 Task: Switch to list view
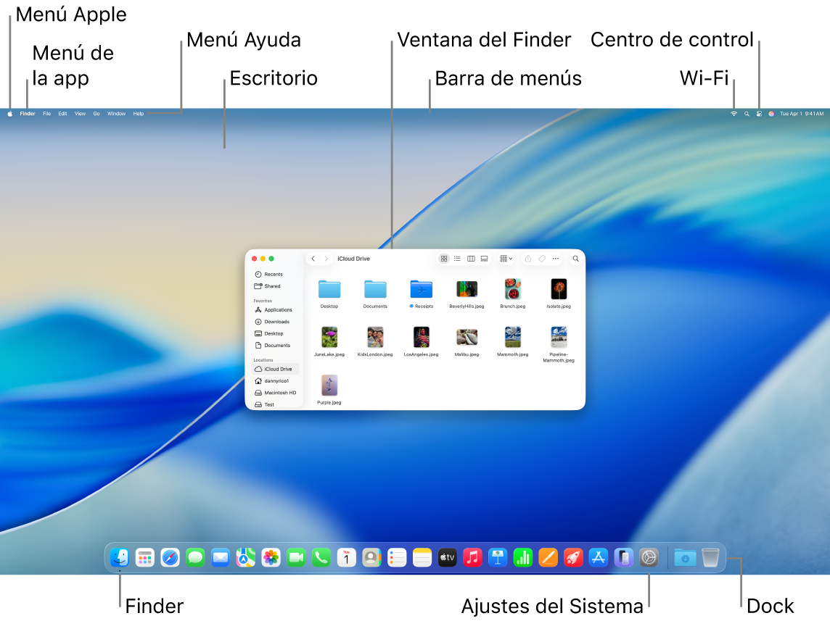pyautogui.click(x=457, y=258)
